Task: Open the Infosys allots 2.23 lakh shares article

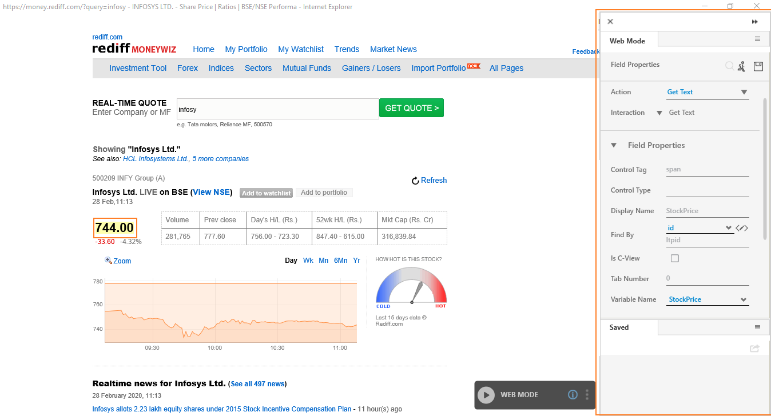Action: click(x=222, y=409)
